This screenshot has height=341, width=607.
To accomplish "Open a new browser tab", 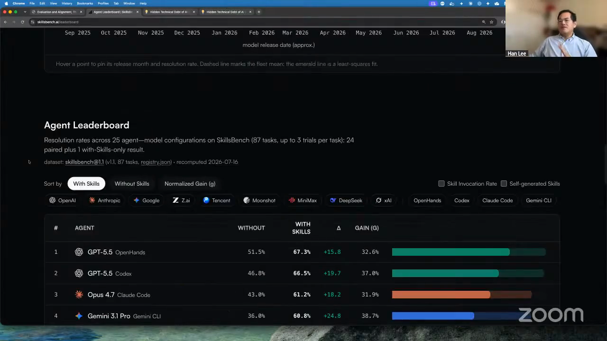I will (259, 12).
